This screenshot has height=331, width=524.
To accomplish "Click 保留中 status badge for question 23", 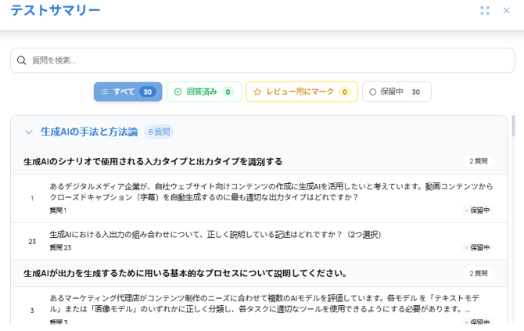I will point(477,248).
